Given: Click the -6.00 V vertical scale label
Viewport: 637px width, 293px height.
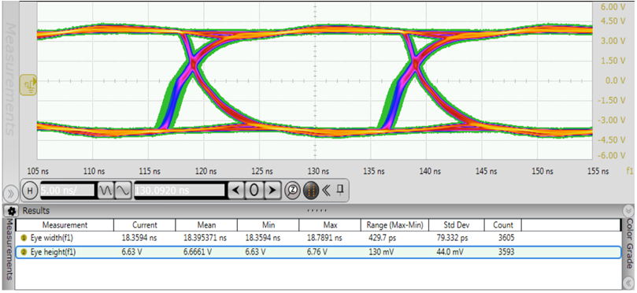Looking at the screenshot, I should pos(612,156).
